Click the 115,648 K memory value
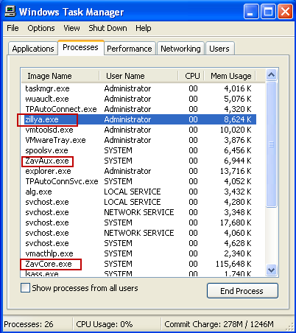 pyautogui.click(x=233, y=264)
